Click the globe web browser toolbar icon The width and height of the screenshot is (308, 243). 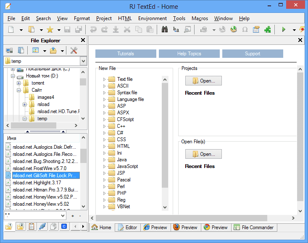(x=234, y=30)
